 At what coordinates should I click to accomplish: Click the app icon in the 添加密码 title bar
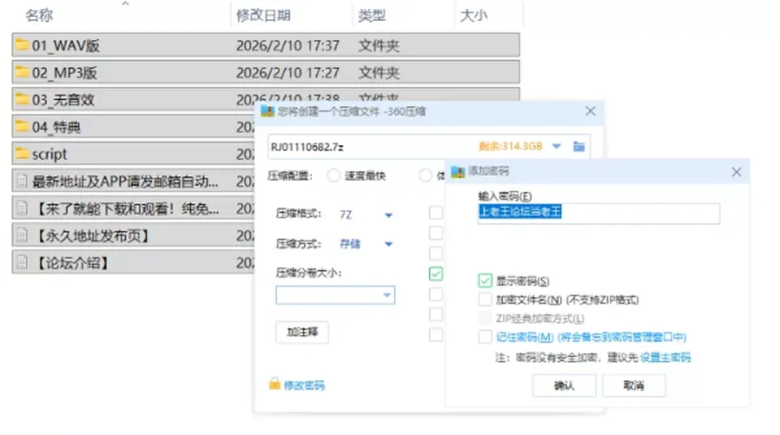click(x=457, y=171)
